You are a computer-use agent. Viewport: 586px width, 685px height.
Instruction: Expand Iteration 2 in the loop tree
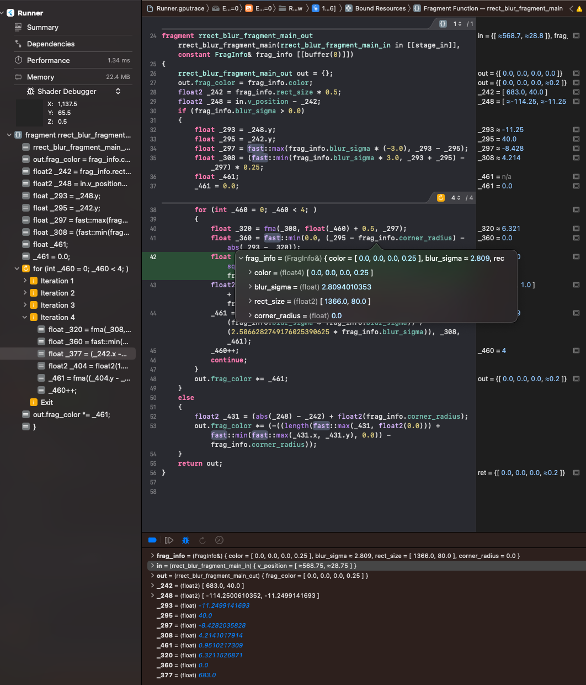tap(25, 293)
